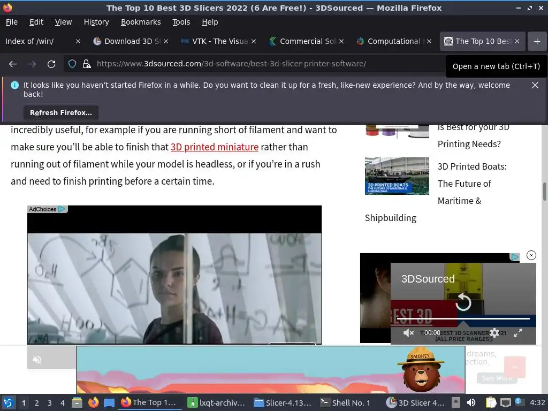The width and height of the screenshot is (548, 411).
Task: Click the AdChoices icon on video ad
Action: tap(62, 209)
